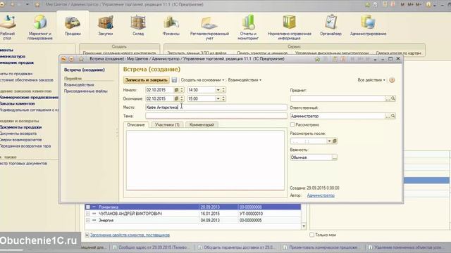Open Документы продажи in sidebar
This screenshot has height=253, width=451.
(21, 127)
